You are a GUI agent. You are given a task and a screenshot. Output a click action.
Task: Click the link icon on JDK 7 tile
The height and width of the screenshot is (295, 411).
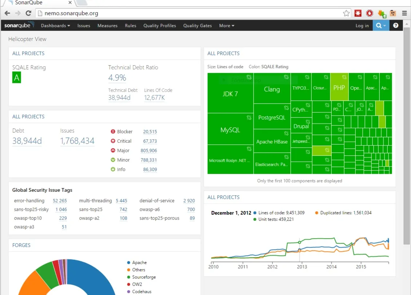click(249, 77)
